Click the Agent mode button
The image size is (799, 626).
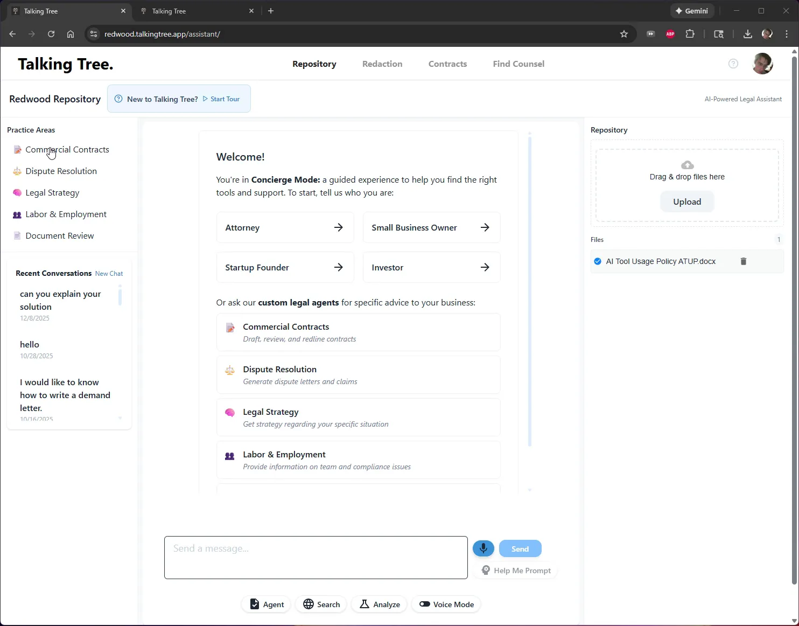tap(267, 604)
